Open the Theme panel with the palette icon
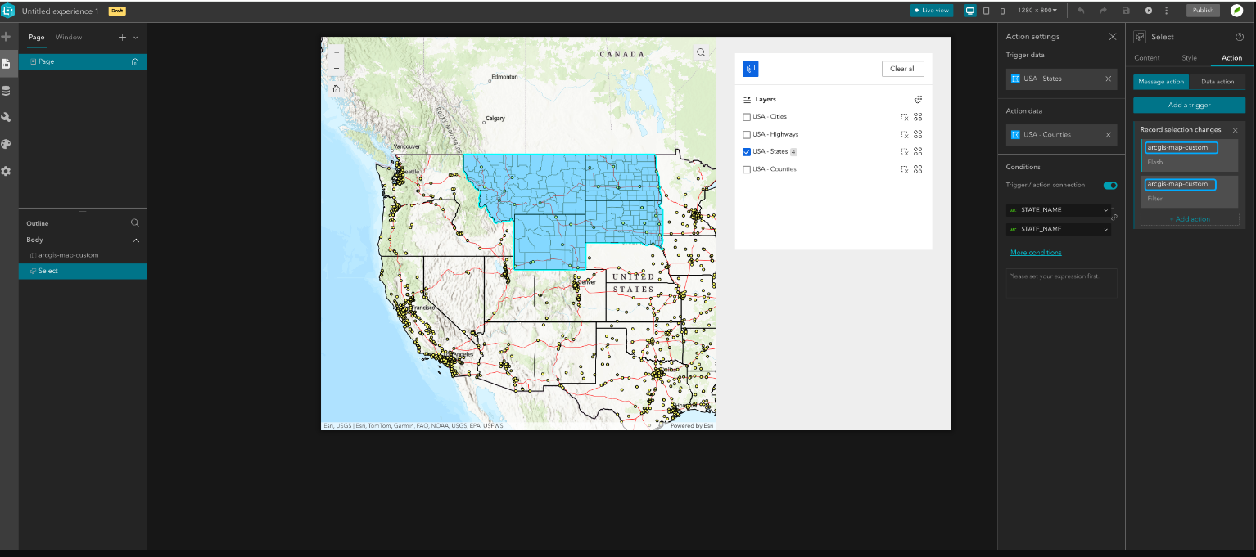 point(6,144)
